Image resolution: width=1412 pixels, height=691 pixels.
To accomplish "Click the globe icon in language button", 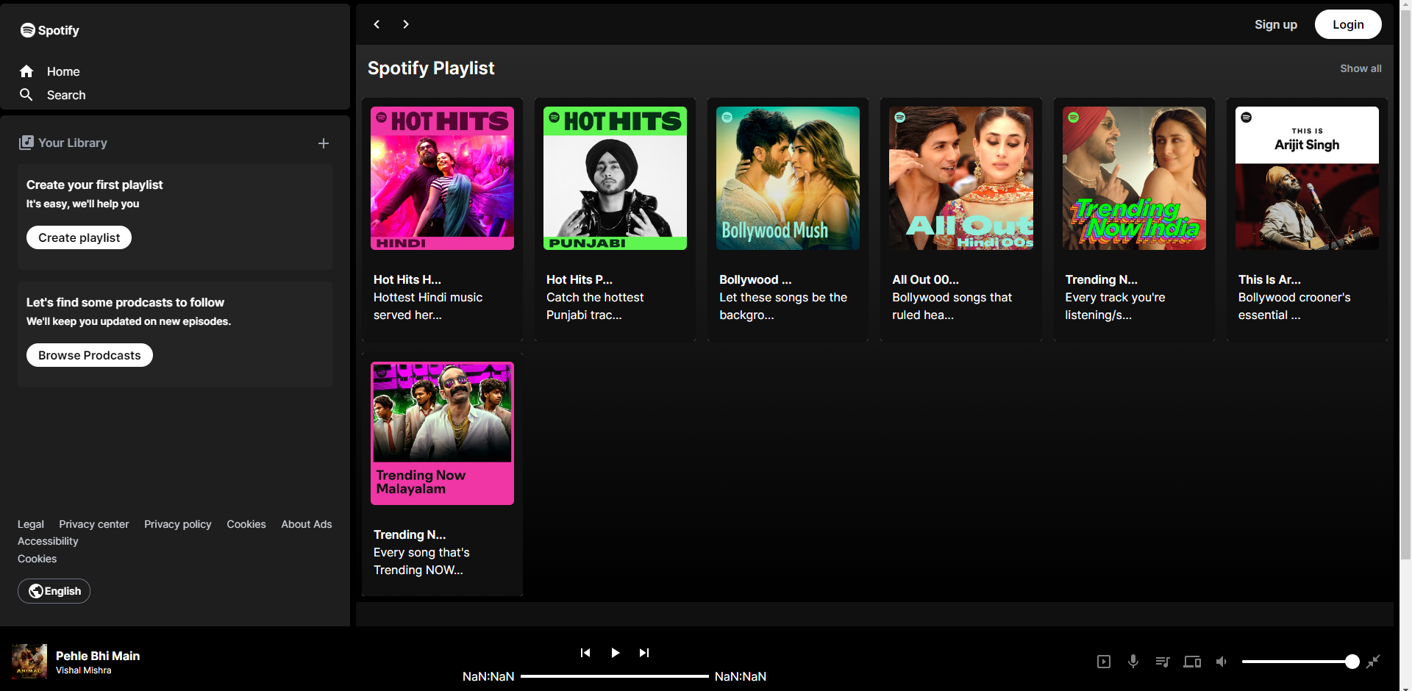I will [x=35, y=591].
